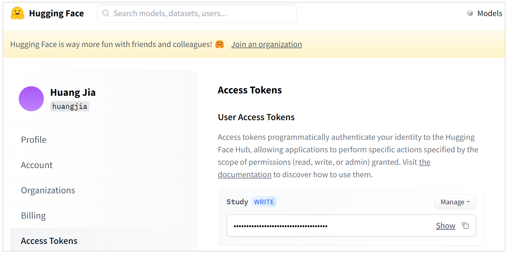Click the Hugging Face logo emoji
Viewport: 508px width, 254px height.
click(x=17, y=13)
